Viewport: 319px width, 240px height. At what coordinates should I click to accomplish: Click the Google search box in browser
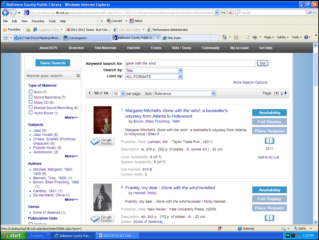click(270, 13)
